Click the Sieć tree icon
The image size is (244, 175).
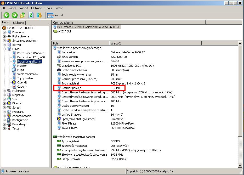pos(9,99)
